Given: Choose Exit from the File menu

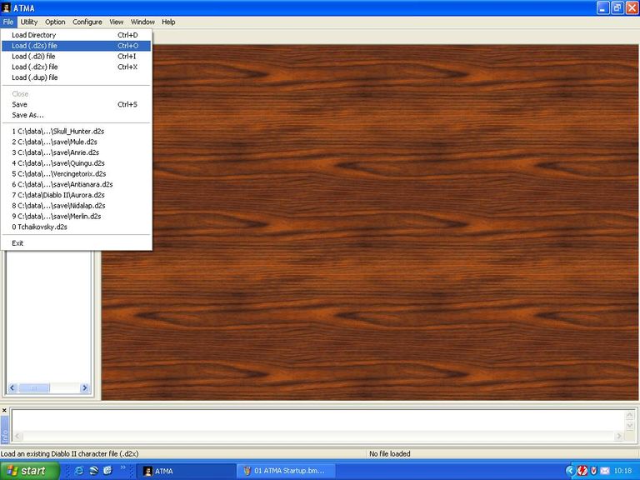Looking at the screenshot, I should (77, 243).
